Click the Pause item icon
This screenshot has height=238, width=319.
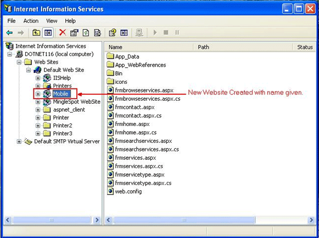click(177, 32)
